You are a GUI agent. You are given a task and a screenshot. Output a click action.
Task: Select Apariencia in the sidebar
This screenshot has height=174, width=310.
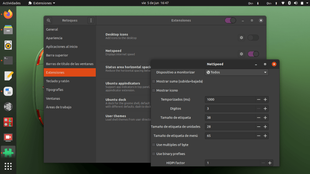54,38
